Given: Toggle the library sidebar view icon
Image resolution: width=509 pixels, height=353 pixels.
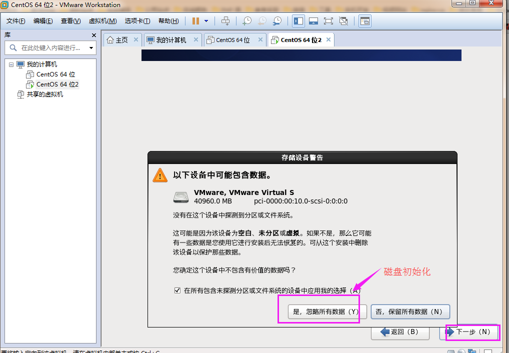Looking at the screenshot, I should point(298,21).
